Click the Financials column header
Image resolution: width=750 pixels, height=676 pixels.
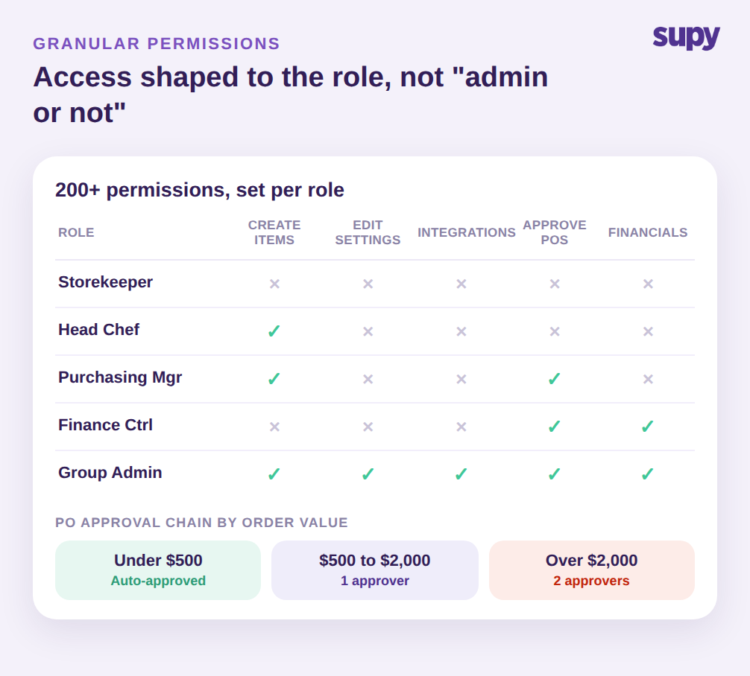click(648, 232)
